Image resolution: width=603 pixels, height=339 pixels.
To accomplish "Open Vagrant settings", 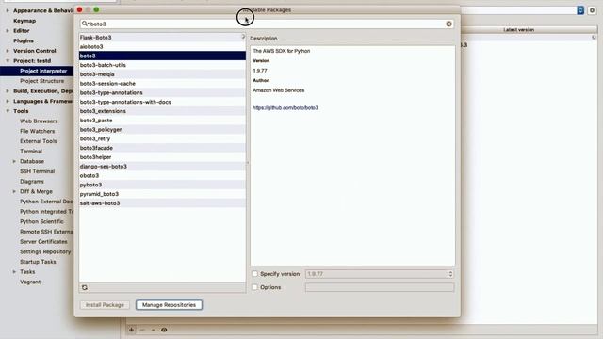I will pyautogui.click(x=30, y=282).
